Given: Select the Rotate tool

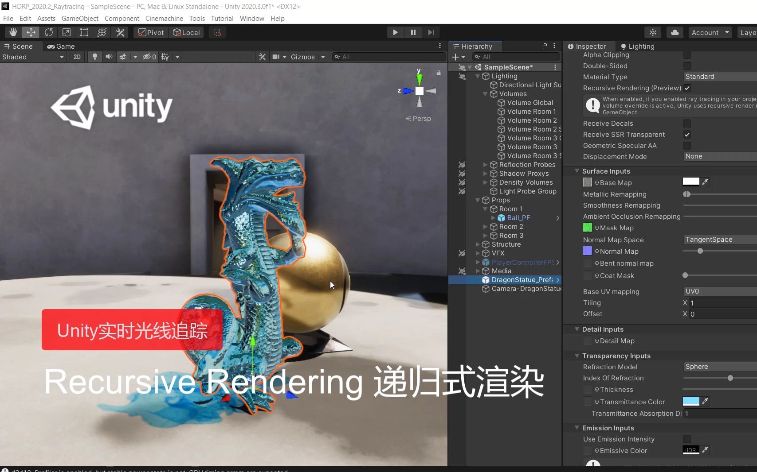Looking at the screenshot, I should point(48,32).
